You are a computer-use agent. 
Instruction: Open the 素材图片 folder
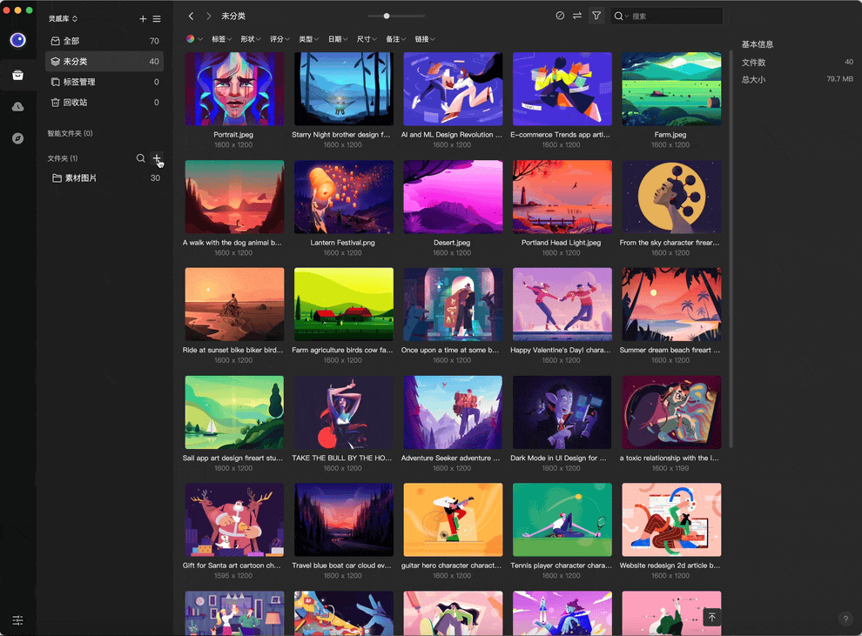tap(104, 178)
